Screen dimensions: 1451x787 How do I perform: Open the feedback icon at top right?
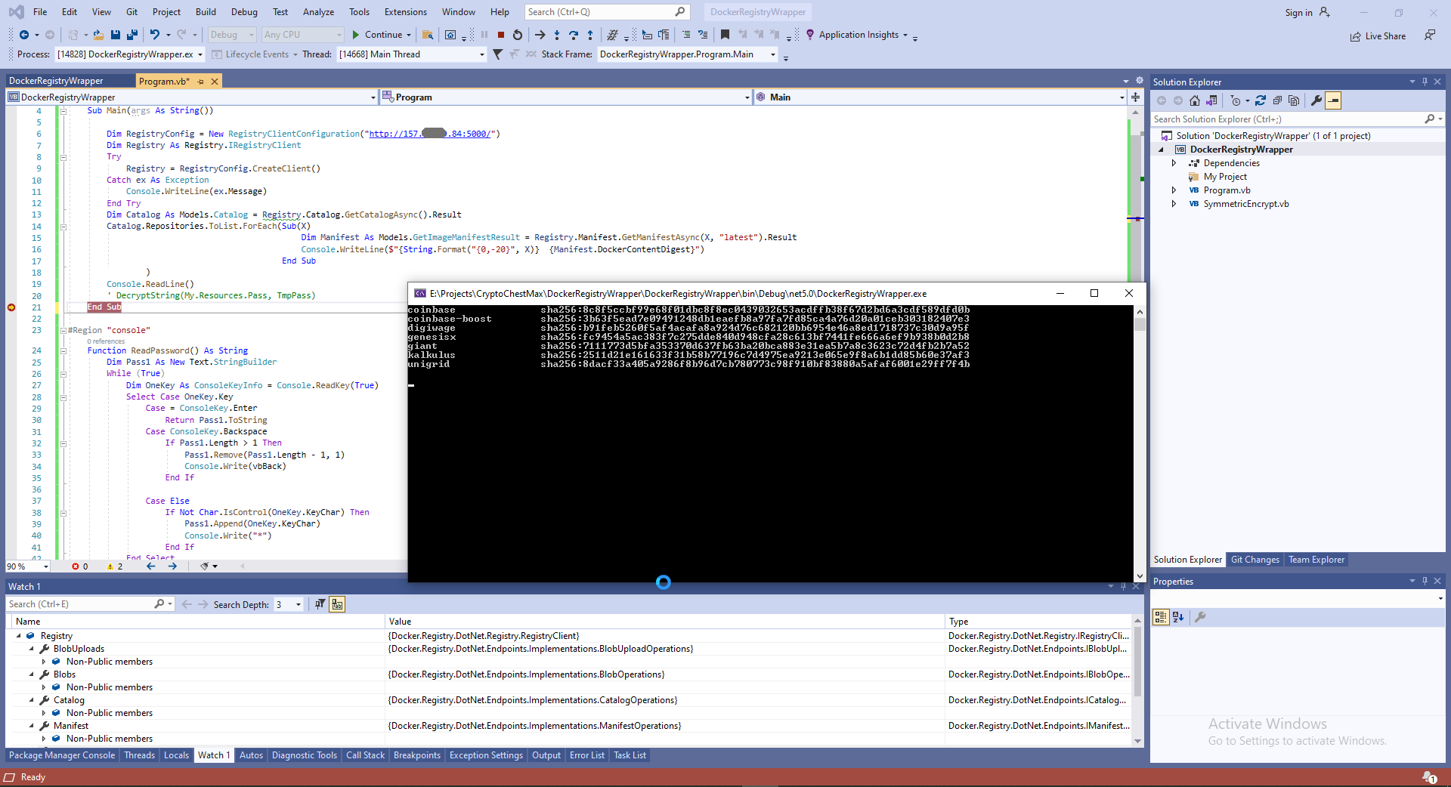[x=1429, y=35]
